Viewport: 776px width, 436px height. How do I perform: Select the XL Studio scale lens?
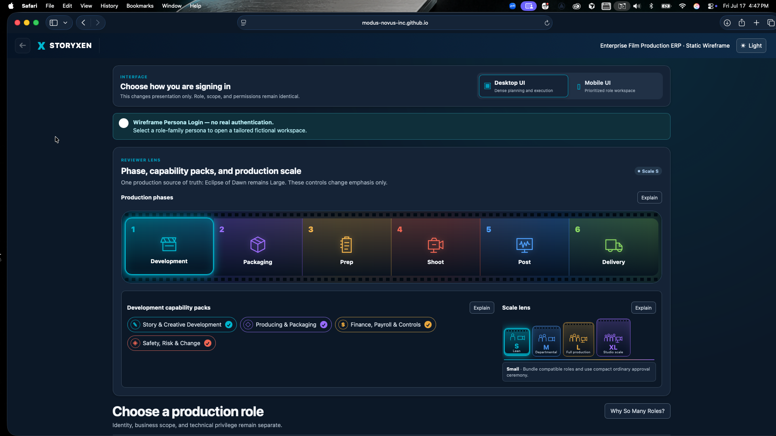tap(613, 338)
